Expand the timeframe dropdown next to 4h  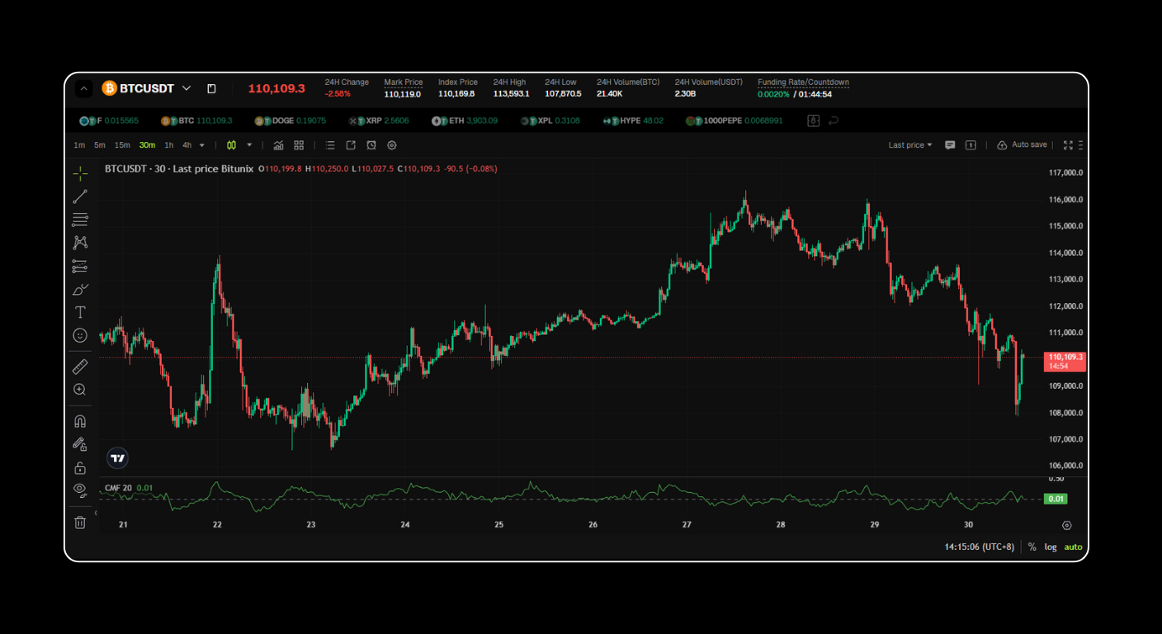(x=201, y=144)
